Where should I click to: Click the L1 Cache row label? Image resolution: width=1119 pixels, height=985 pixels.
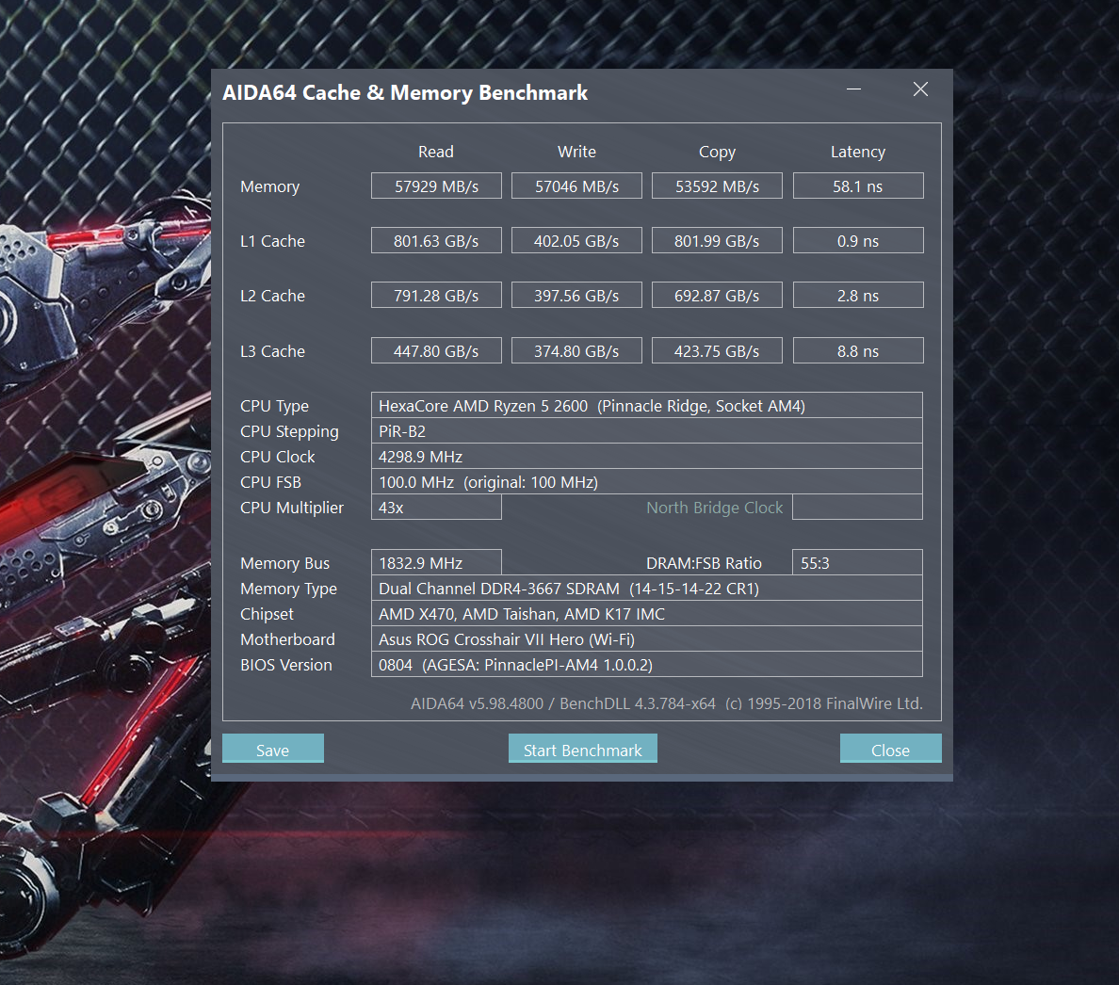(272, 241)
